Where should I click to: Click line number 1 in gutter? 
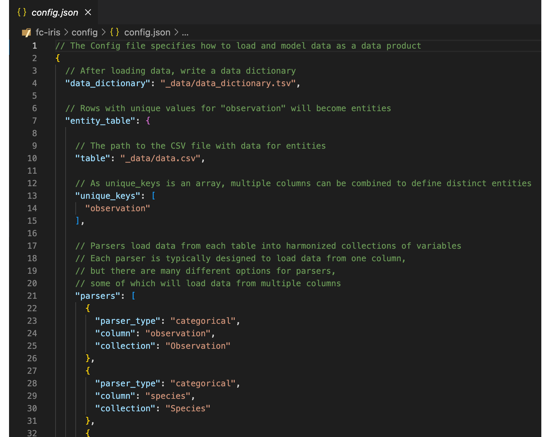pyautogui.click(x=34, y=46)
